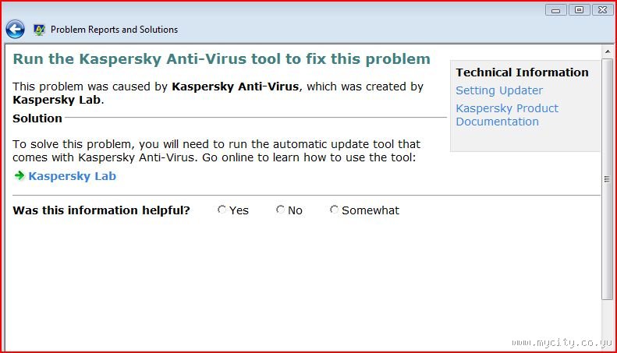
Task: Minimize the Problem Reports window
Action: point(556,10)
